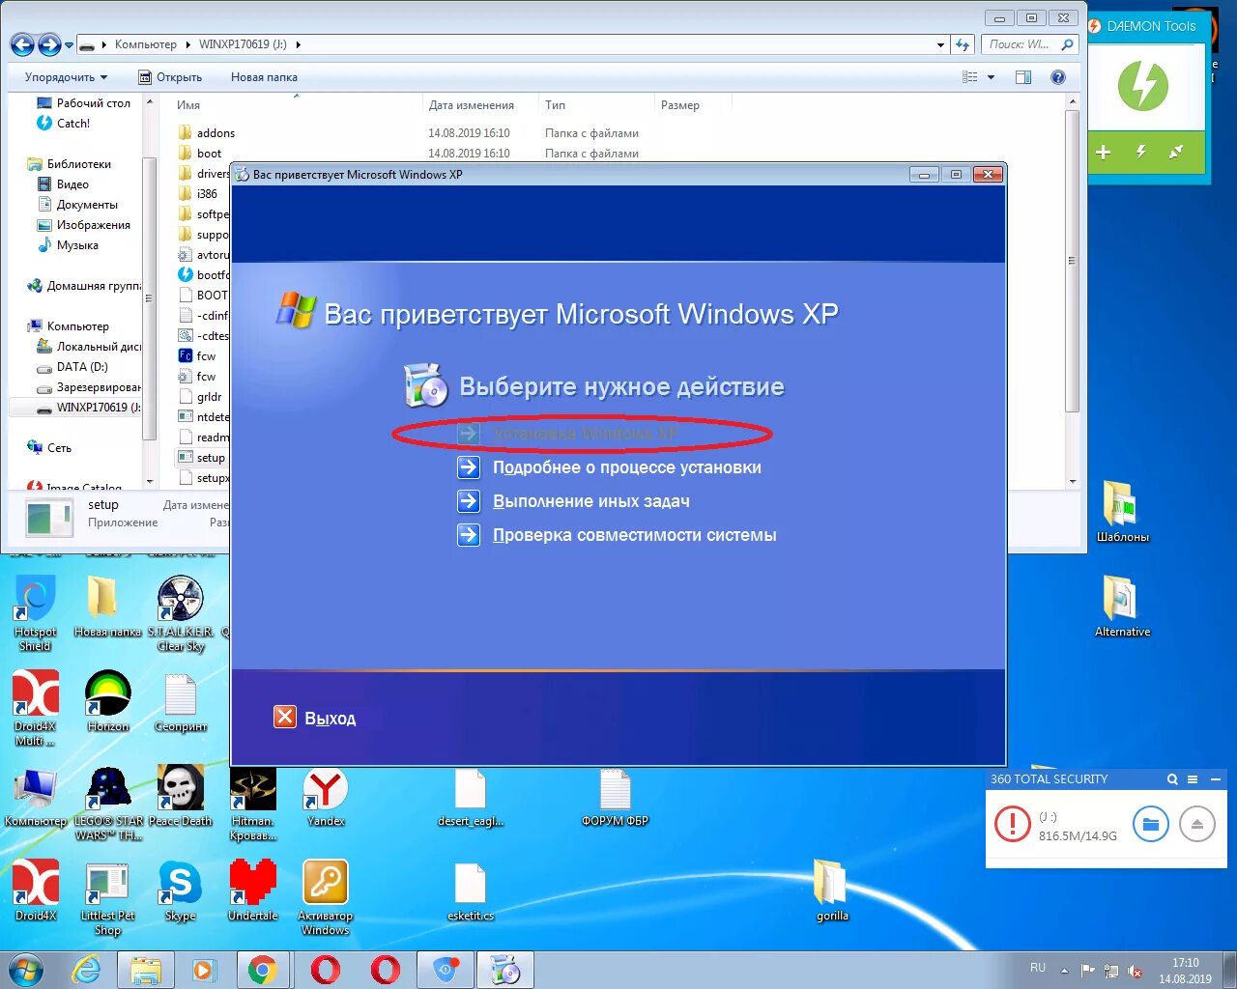The width and height of the screenshot is (1237, 989).
Task: Open menu icon in 360 Total Security widget
Action: 1193,779
